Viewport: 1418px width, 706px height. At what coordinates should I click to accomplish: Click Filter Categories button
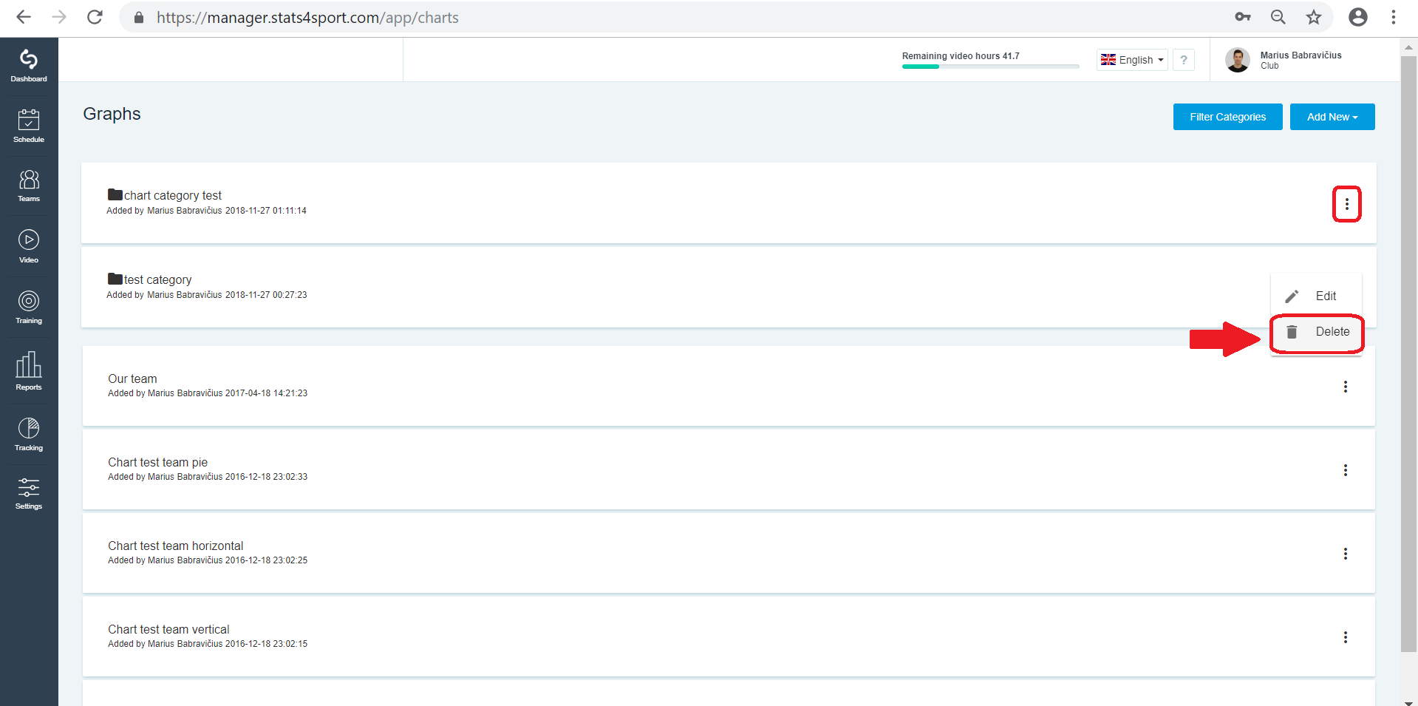coord(1227,117)
